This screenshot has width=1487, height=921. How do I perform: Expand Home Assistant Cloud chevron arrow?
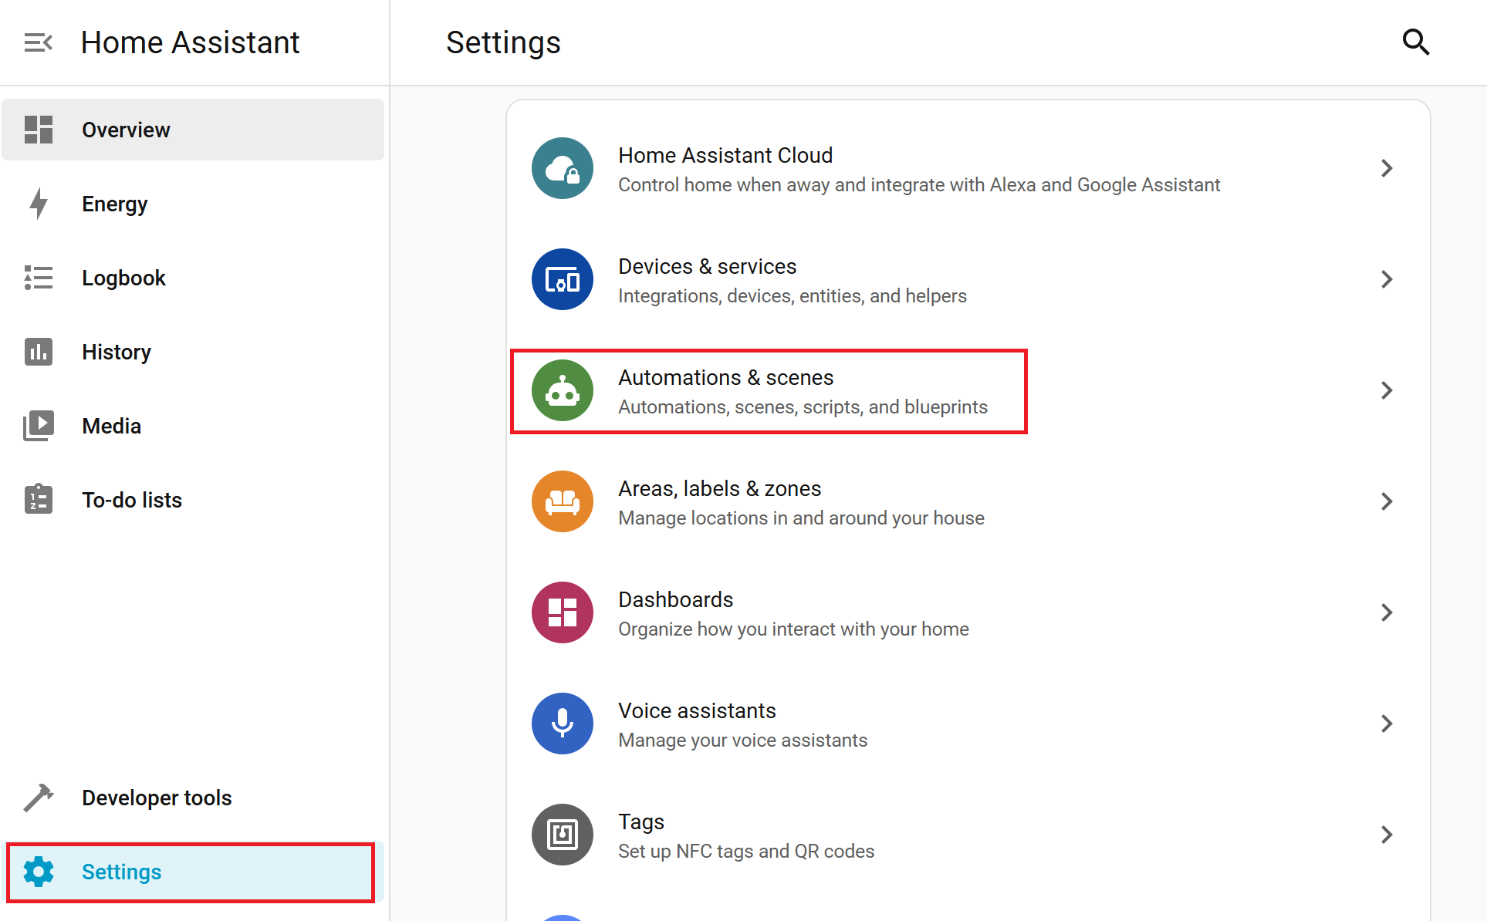(1387, 168)
